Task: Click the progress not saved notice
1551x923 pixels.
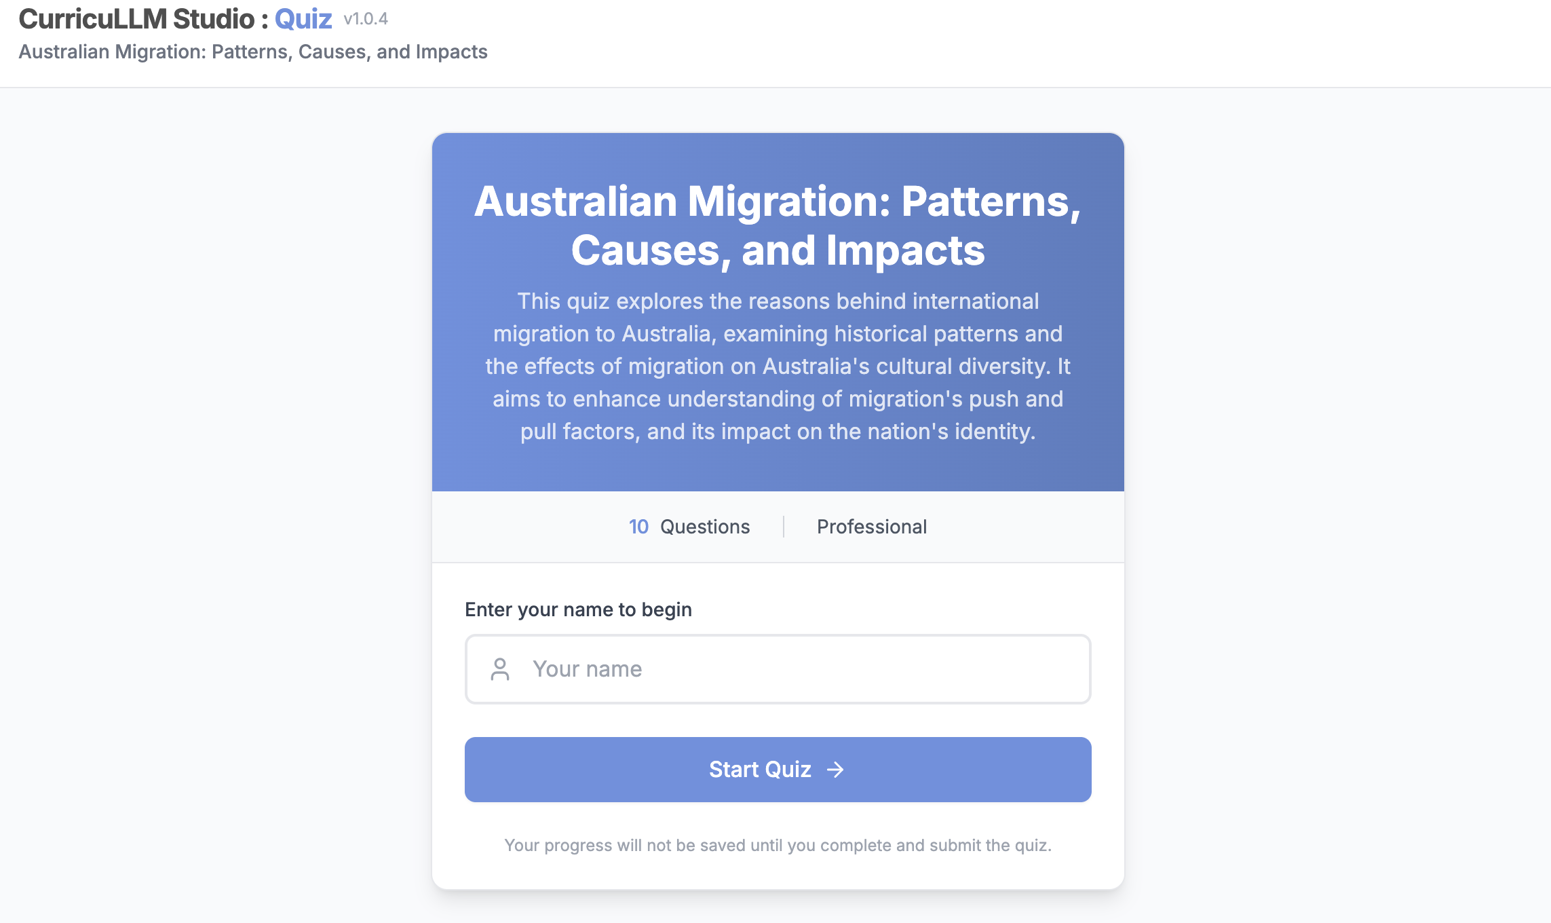Action: (778, 845)
